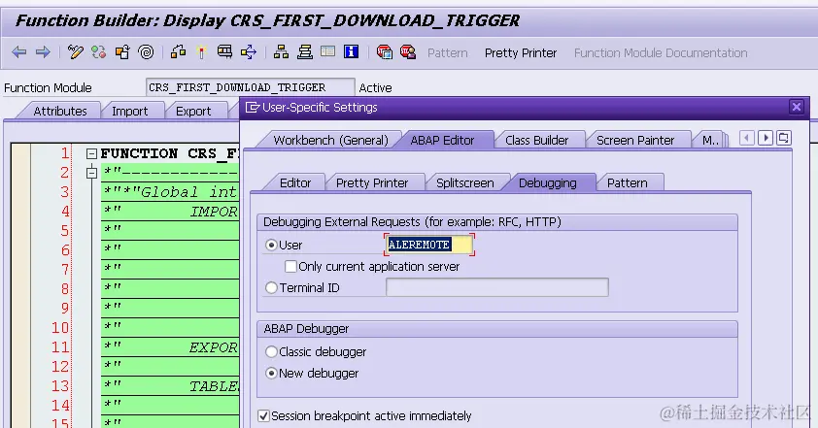This screenshot has height=428, width=818.
Task: Switch to the Splitscreen sub-tab
Action: pyautogui.click(x=464, y=183)
